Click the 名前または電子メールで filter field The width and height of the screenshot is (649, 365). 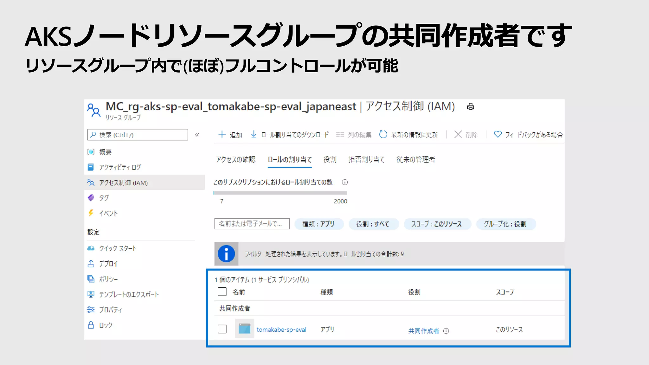pyautogui.click(x=252, y=224)
